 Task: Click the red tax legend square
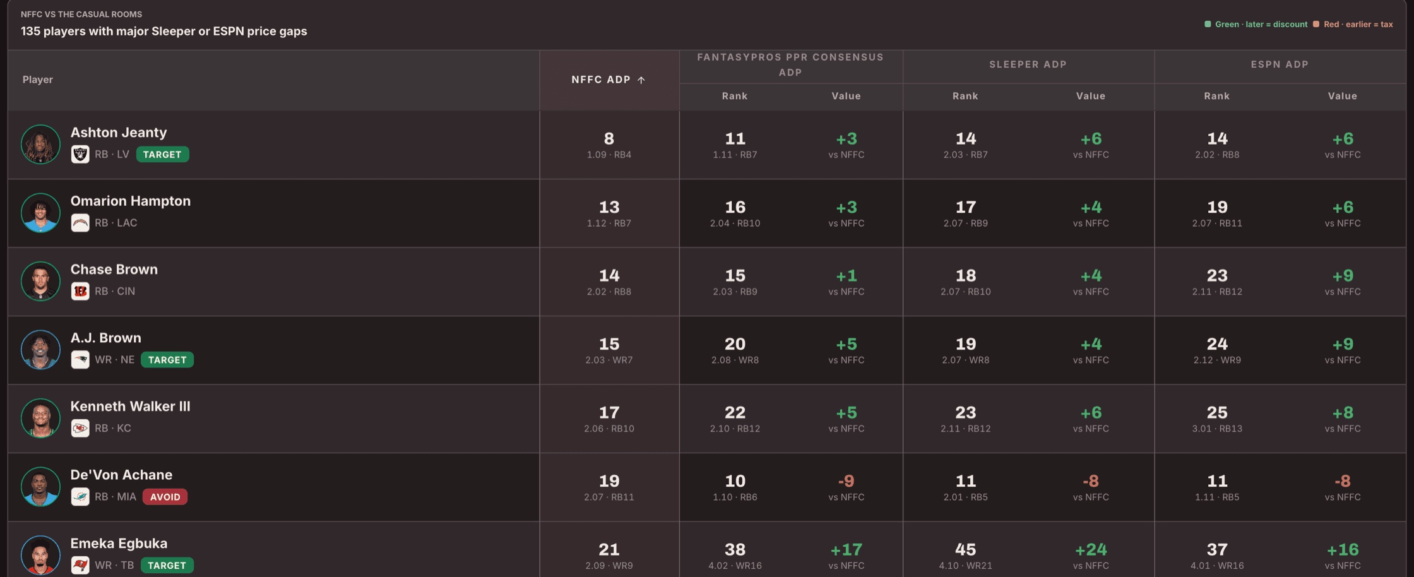click(1316, 24)
